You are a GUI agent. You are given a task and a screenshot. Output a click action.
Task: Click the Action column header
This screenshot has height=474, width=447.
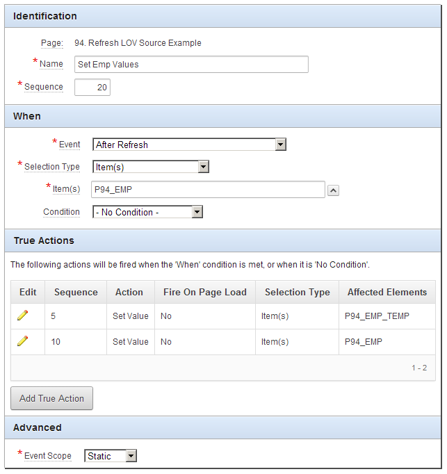[x=129, y=292]
